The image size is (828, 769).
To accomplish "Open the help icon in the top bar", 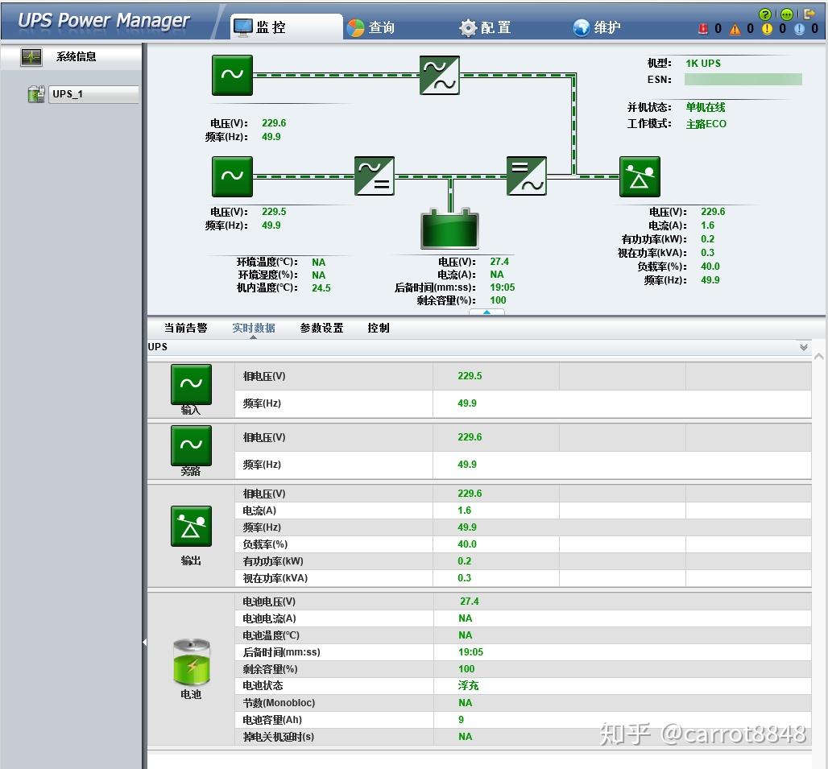I will coord(764,14).
